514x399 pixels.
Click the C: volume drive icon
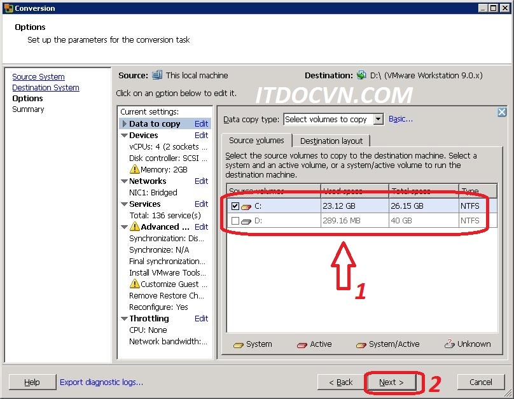(x=247, y=207)
